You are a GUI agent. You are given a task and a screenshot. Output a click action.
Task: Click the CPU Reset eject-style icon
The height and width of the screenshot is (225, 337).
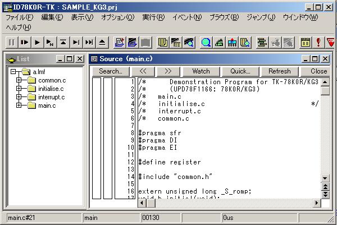coord(102,42)
